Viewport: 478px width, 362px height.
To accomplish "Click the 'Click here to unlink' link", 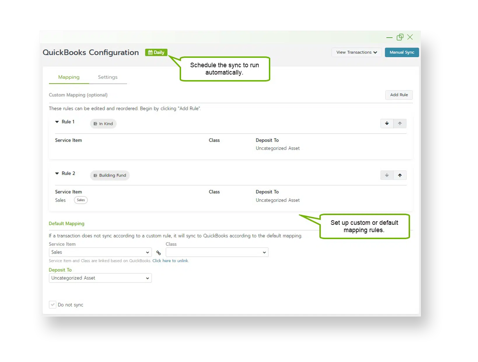I will tap(170, 261).
